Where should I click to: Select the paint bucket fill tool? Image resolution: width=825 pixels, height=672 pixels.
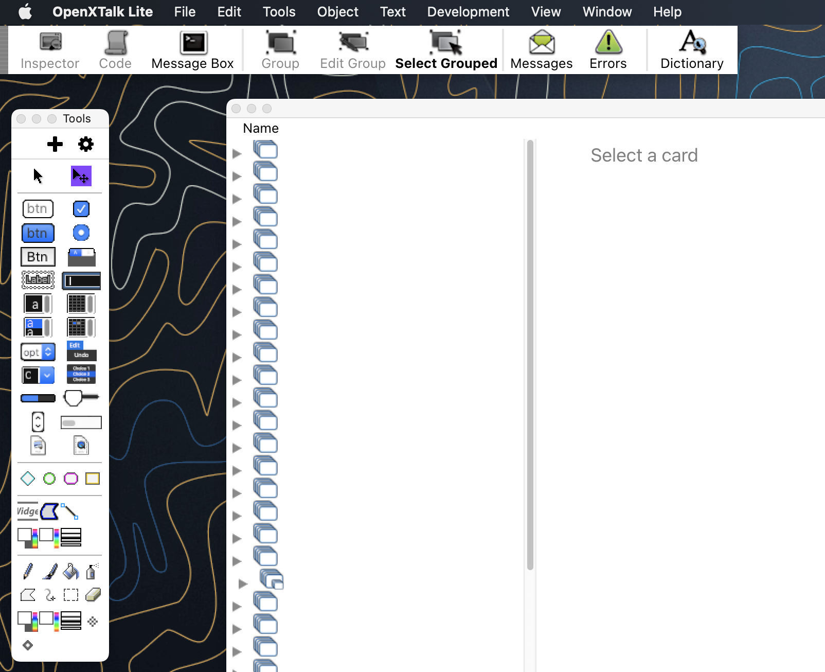71,571
